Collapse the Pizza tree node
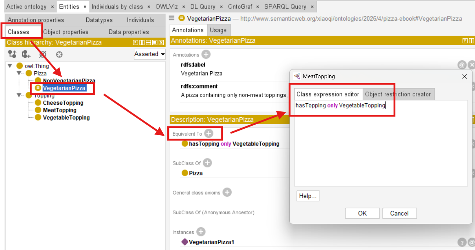Viewport: 475px width, 250px height. (19, 73)
